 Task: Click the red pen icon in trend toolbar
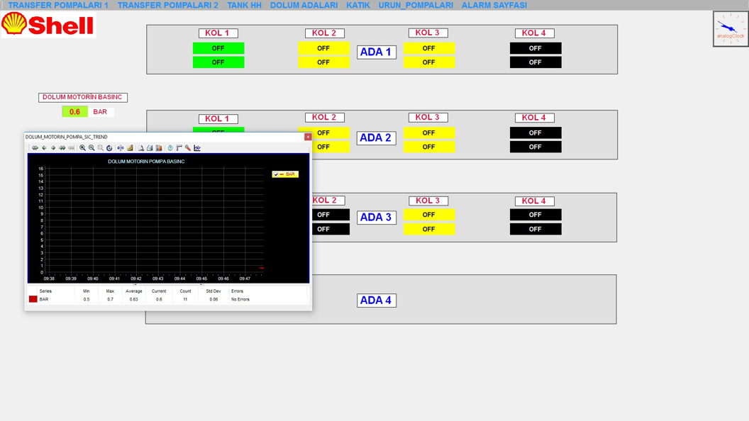[x=188, y=148]
